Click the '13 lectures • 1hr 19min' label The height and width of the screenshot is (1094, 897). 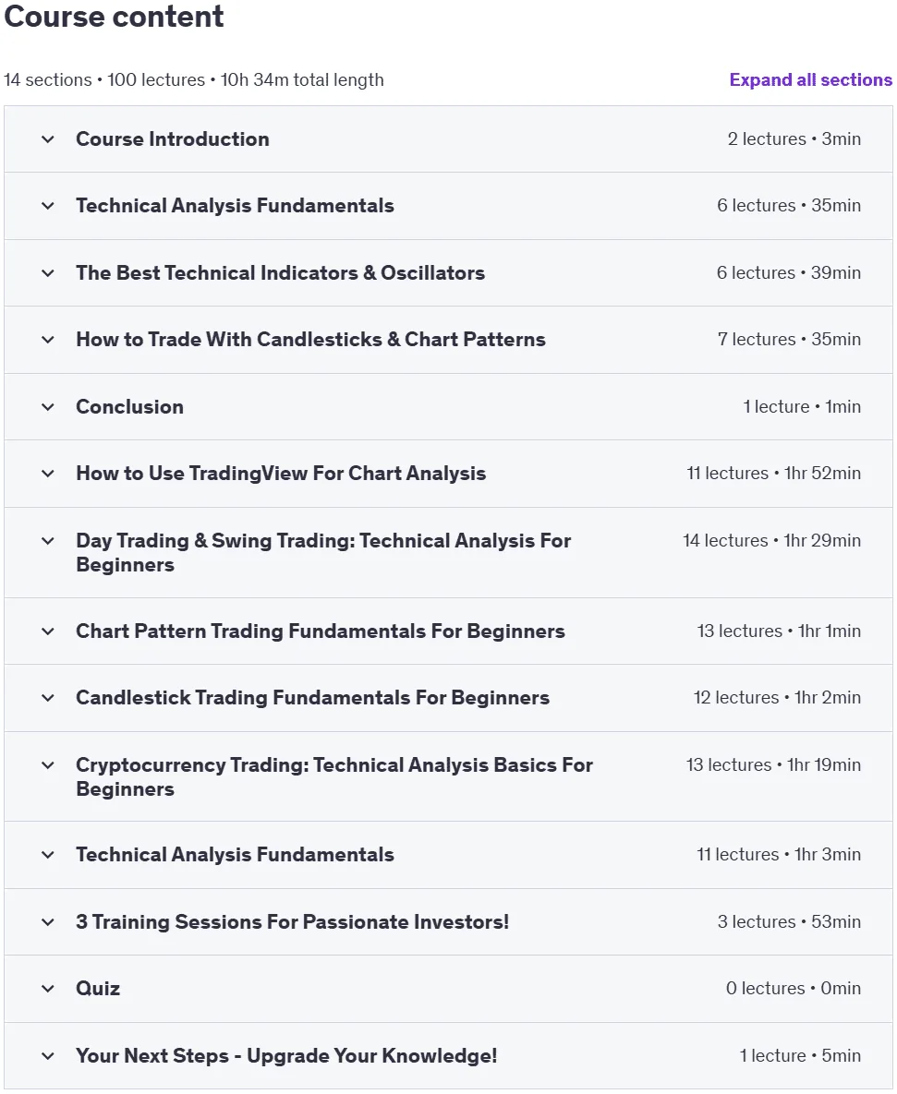(x=773, y=764)
